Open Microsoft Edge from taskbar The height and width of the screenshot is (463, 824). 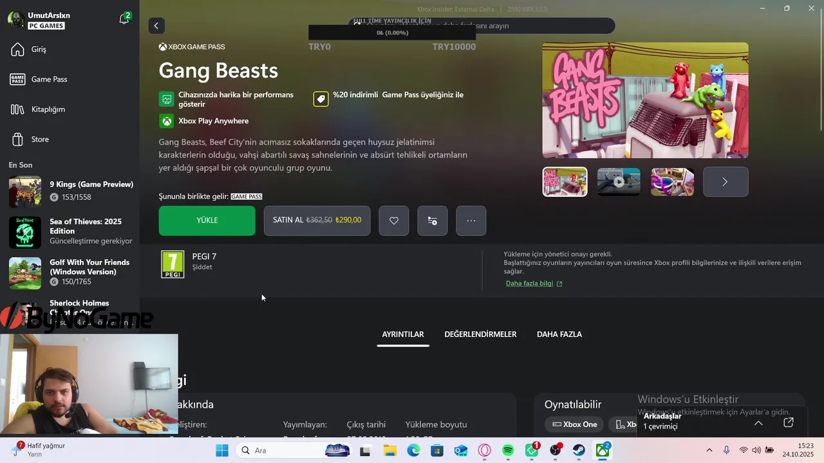[413, 451]
